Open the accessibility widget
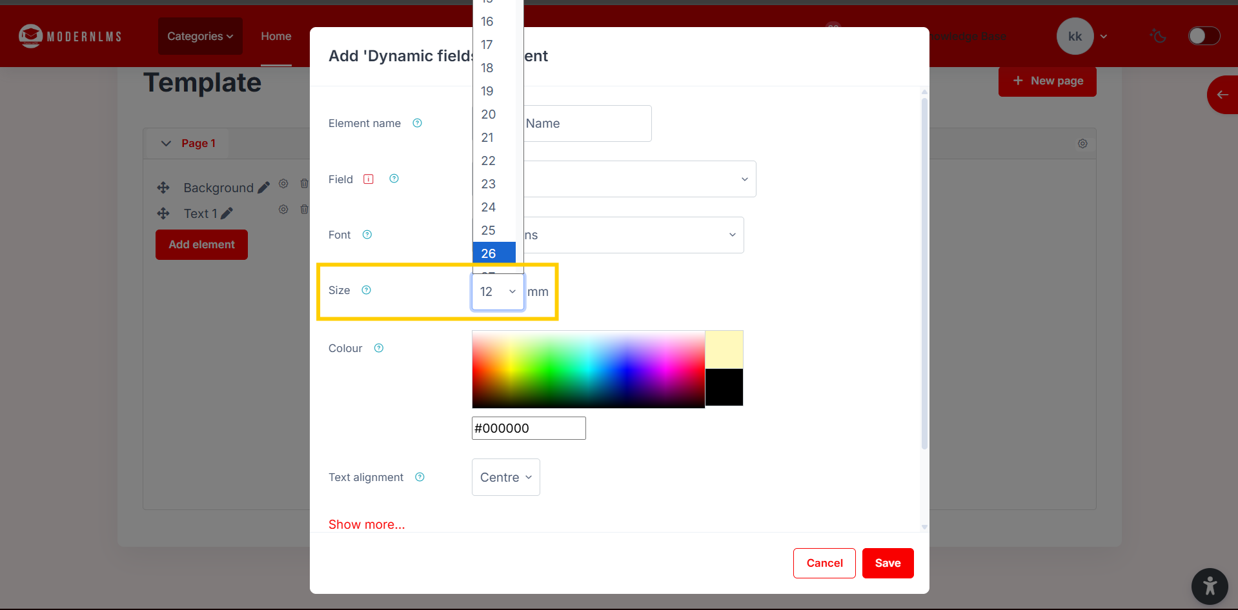The height and width of the screenshot is (610, 1238). point(1210,586)
